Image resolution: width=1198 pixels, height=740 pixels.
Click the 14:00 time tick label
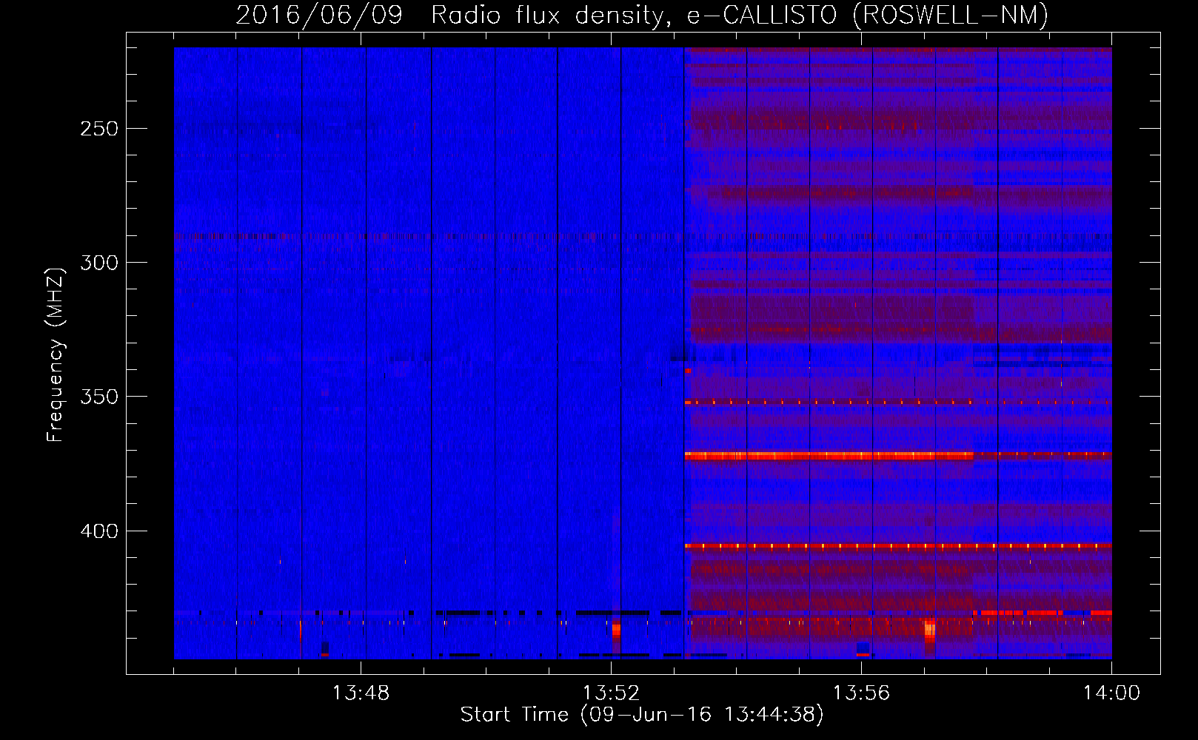[1111, 693]
